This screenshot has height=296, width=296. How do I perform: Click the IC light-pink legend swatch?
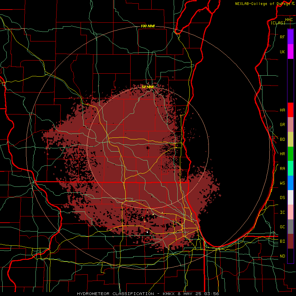tap(290, 212)
